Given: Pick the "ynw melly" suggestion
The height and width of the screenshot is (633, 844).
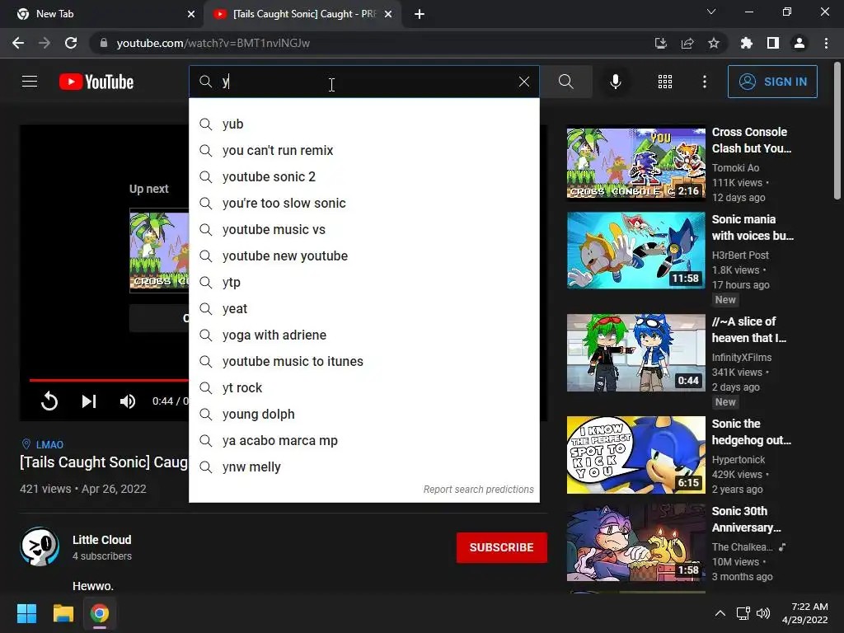Looking at the screenshot, I should click(363, 467).
